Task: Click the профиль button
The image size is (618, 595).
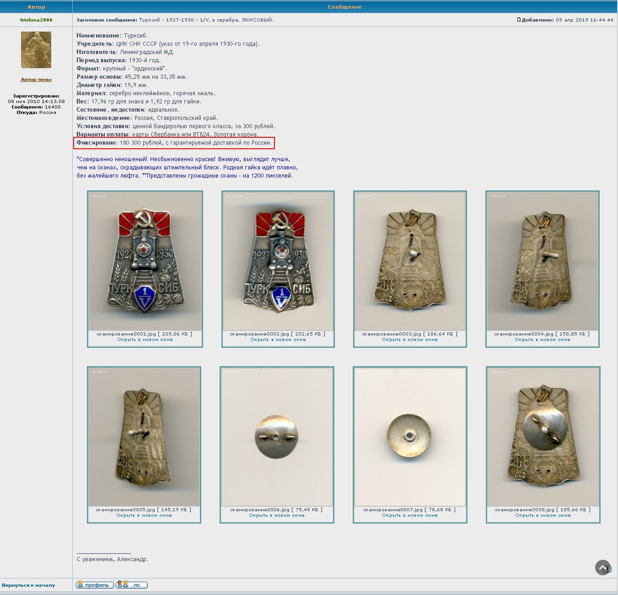Action: point(95,585)
